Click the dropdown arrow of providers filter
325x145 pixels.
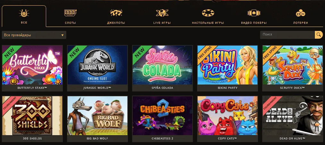[x=63, y=35]
